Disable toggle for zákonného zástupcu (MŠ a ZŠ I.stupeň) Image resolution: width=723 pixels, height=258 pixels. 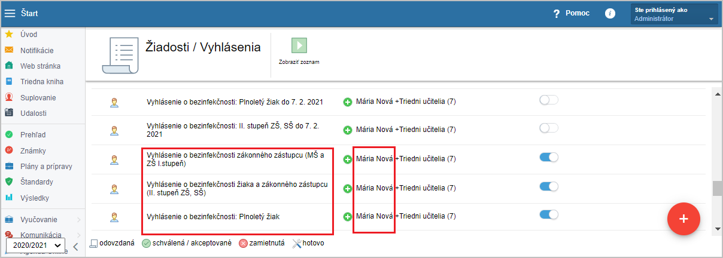[548, 158]
